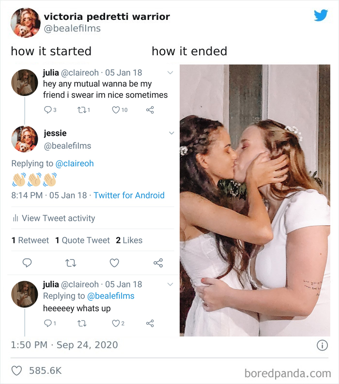Reply to julia's first tweet with 3 replies
The image size is (339, 384).
pos(47,110)
